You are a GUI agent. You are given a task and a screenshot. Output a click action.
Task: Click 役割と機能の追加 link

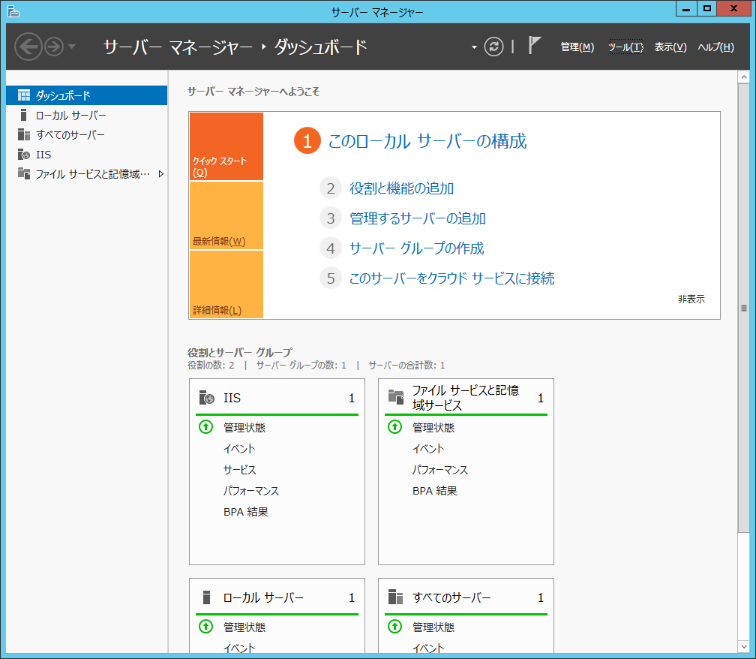pos(402,188)
